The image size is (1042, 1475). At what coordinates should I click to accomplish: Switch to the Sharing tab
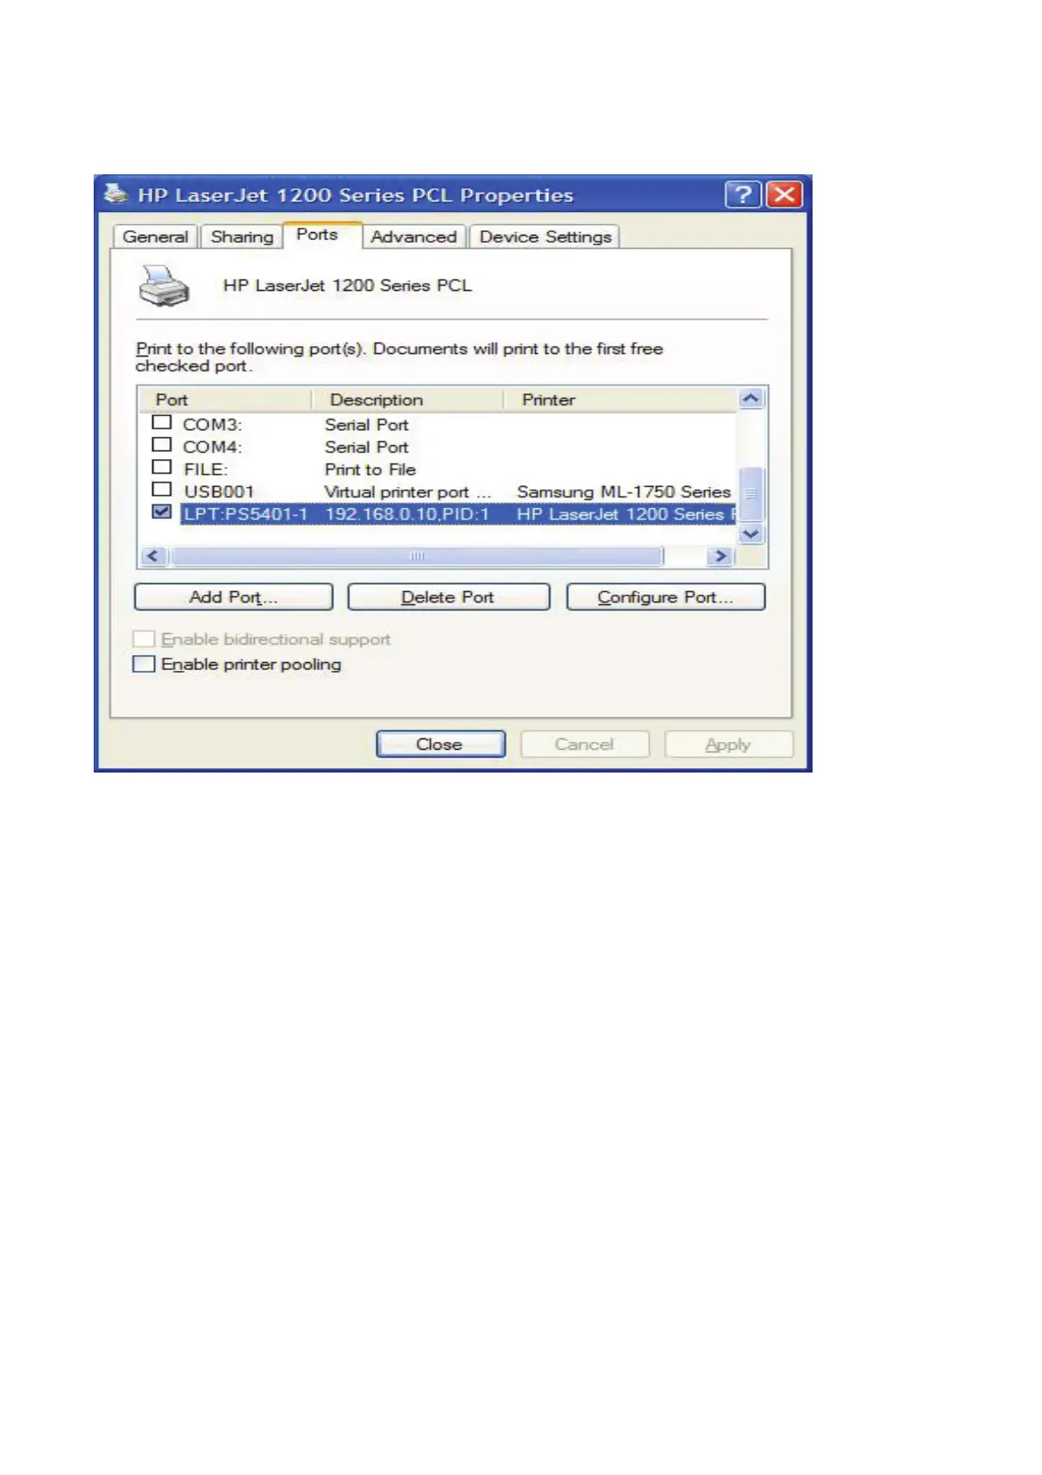[242, 236]
